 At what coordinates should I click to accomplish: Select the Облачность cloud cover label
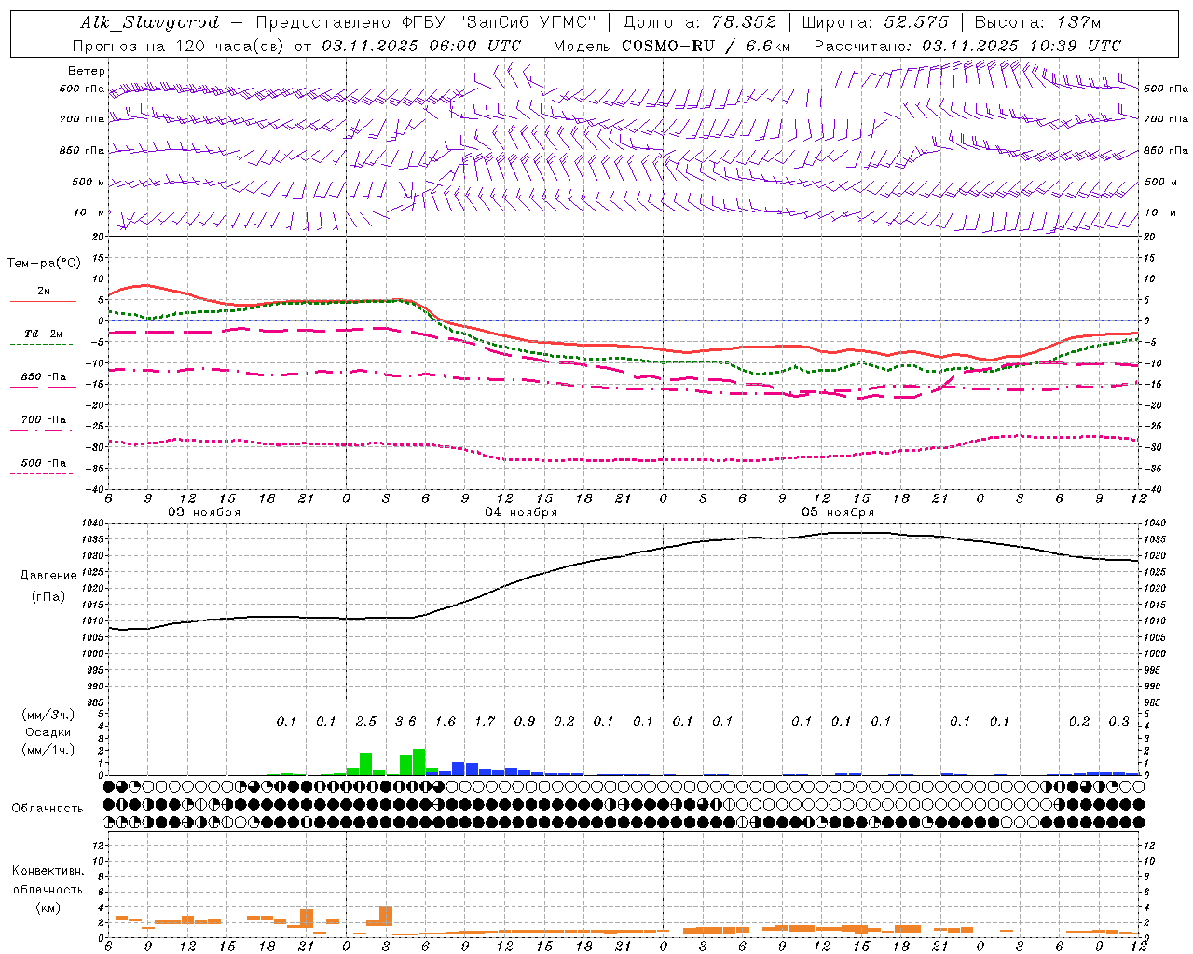[x=48, y=809]
